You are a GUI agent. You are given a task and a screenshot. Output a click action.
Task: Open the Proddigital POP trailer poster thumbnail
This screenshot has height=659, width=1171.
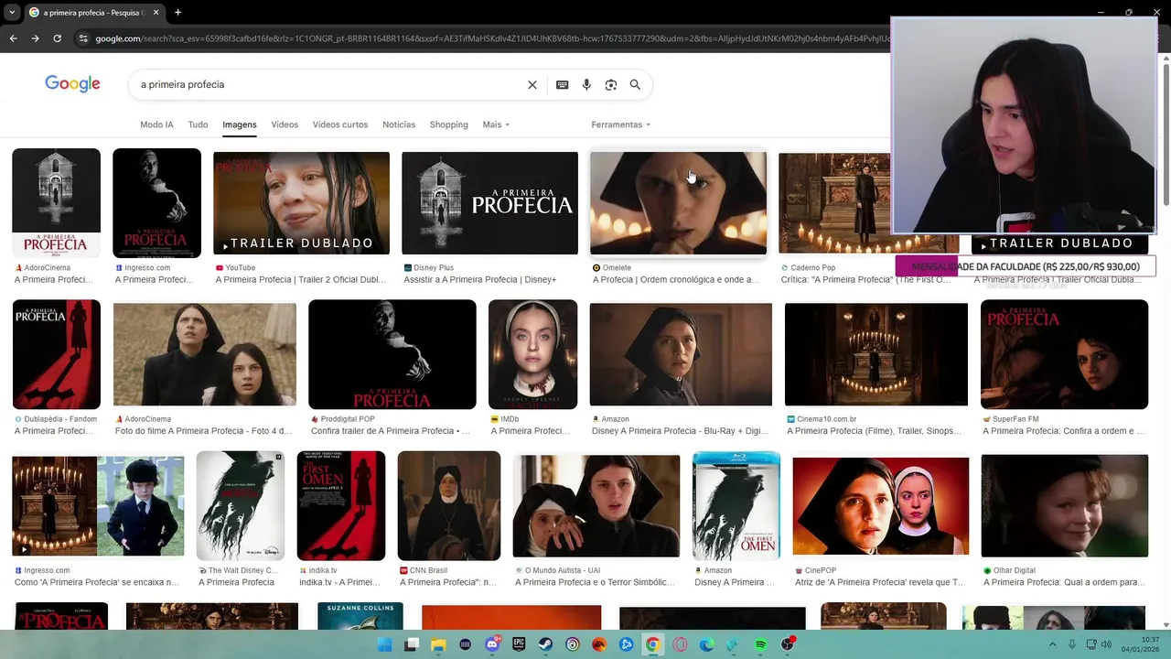point(392,354)
